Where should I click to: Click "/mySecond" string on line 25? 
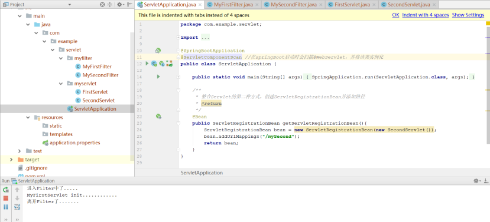pyautogui.click(x=278, y=136)
